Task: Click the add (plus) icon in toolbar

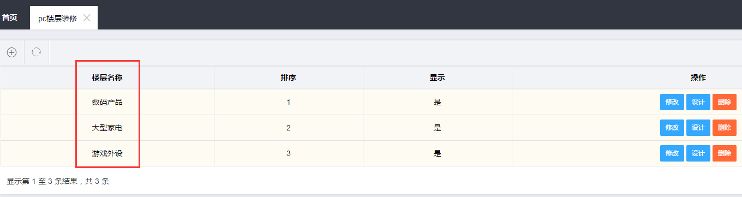Action: point(11,52)
